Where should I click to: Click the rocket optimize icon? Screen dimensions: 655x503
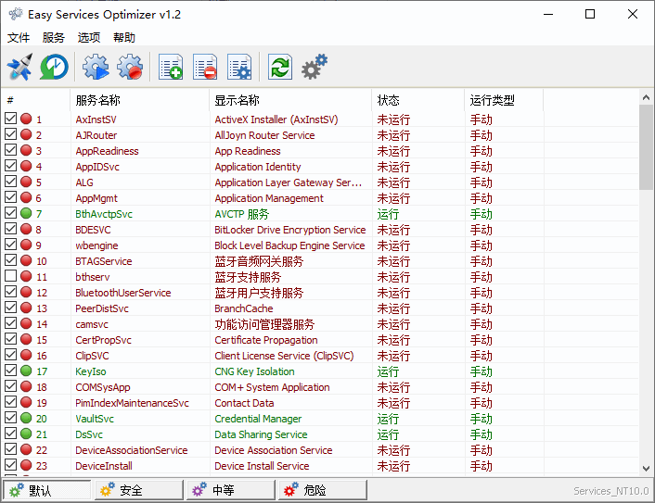tap(19, 67)
